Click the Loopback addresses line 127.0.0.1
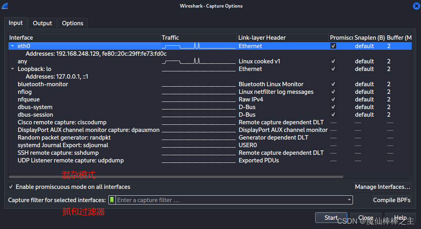Viewport: 421px width, 229px height. click(57, 77)
